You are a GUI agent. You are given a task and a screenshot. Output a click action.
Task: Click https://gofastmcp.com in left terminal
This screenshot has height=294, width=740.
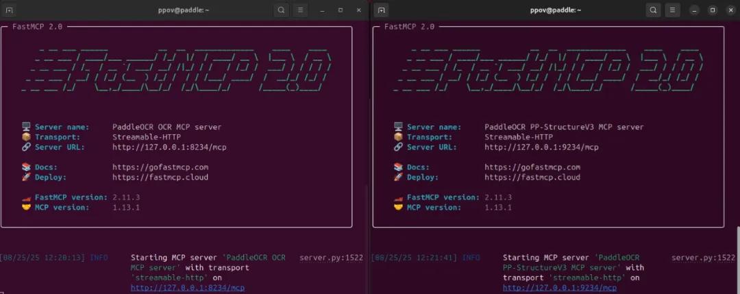tap(160, 167)
